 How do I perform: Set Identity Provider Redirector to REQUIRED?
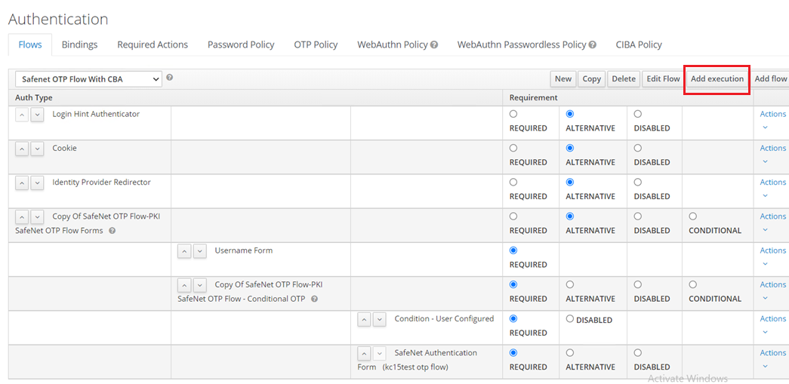(x=513, y=182)
